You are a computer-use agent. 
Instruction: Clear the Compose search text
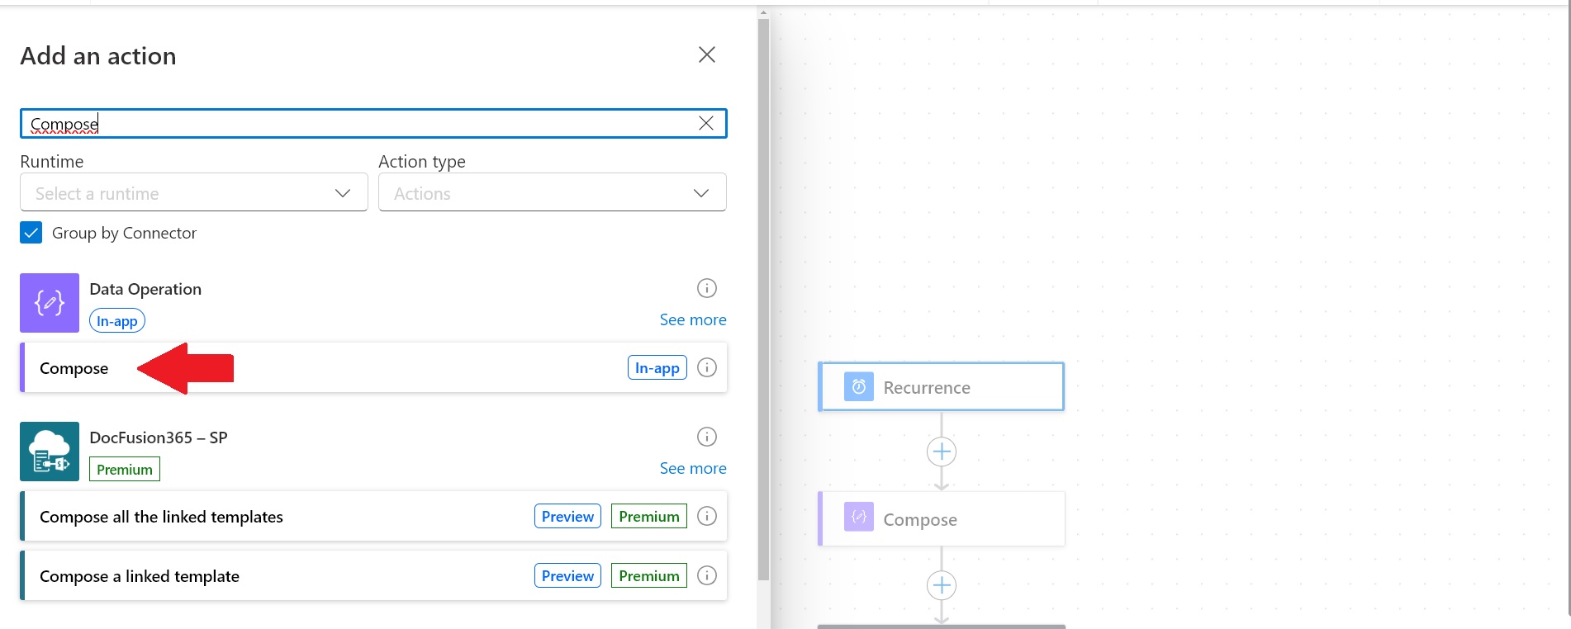click(x=705, y=124)
